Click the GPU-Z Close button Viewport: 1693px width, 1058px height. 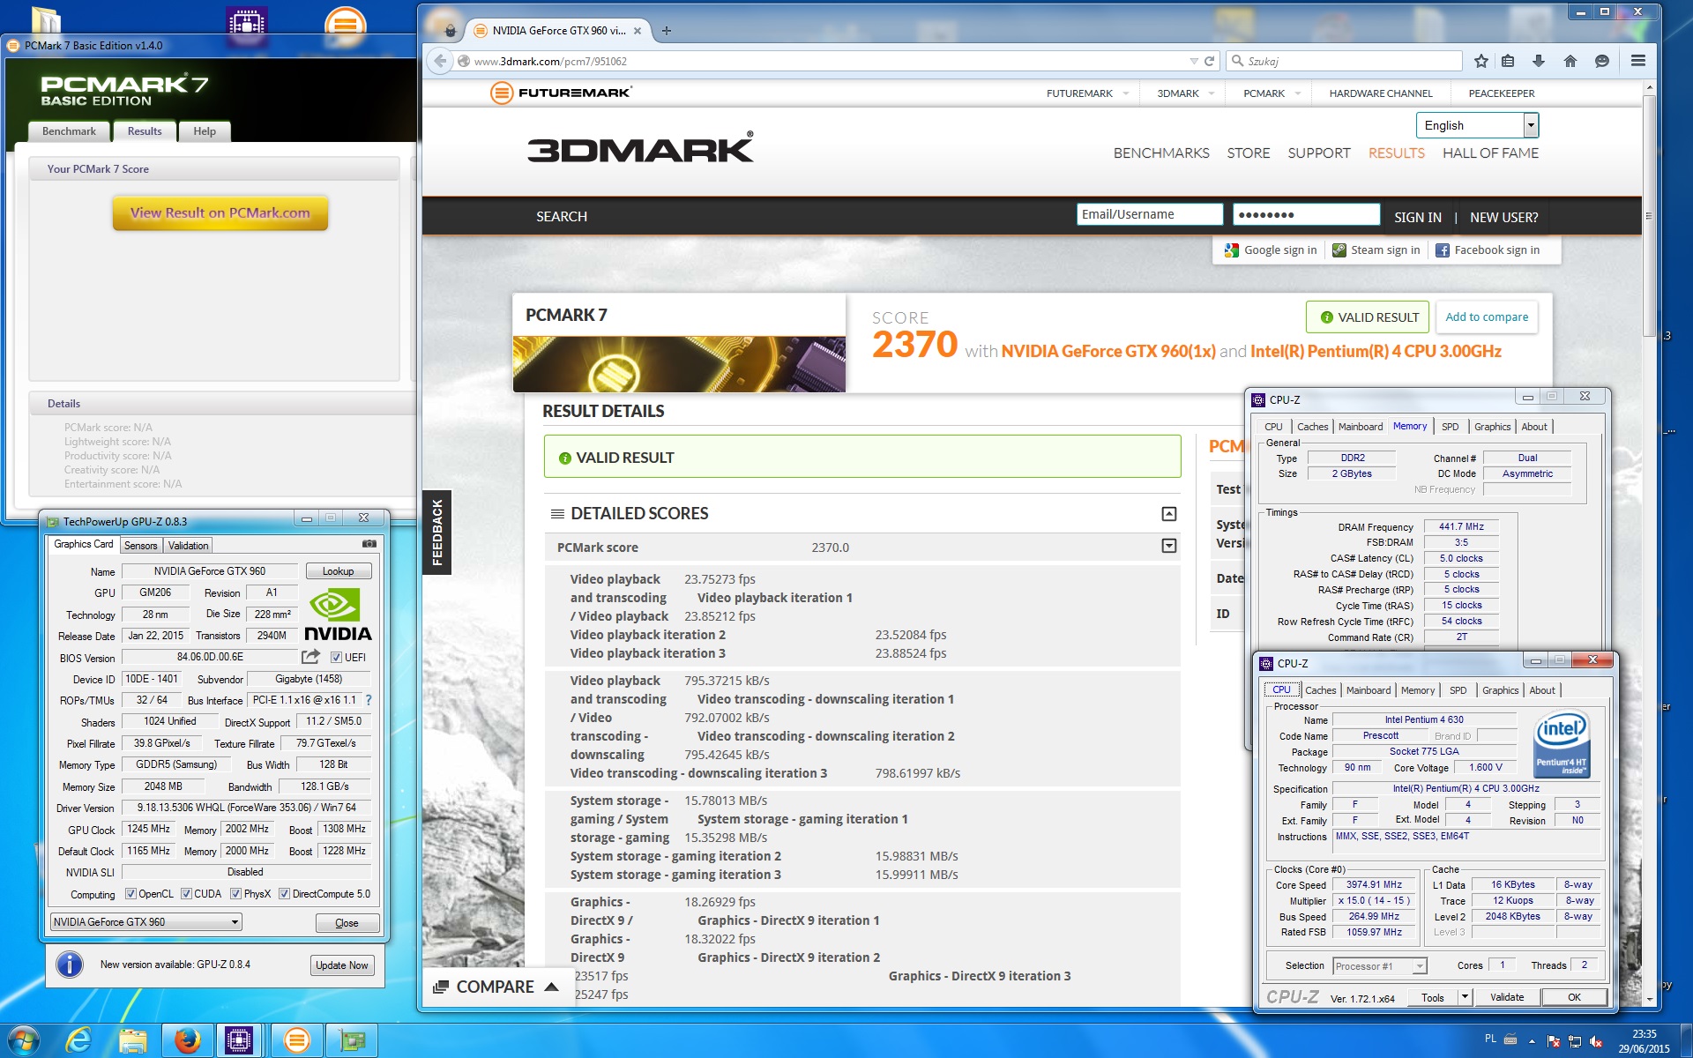coord(347,923)
